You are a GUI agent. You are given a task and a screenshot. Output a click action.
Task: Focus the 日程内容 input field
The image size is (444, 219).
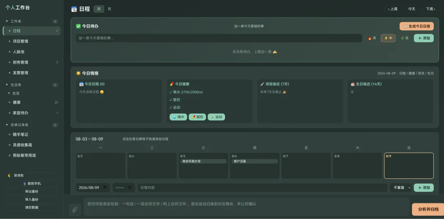click(x=262, y=188)
